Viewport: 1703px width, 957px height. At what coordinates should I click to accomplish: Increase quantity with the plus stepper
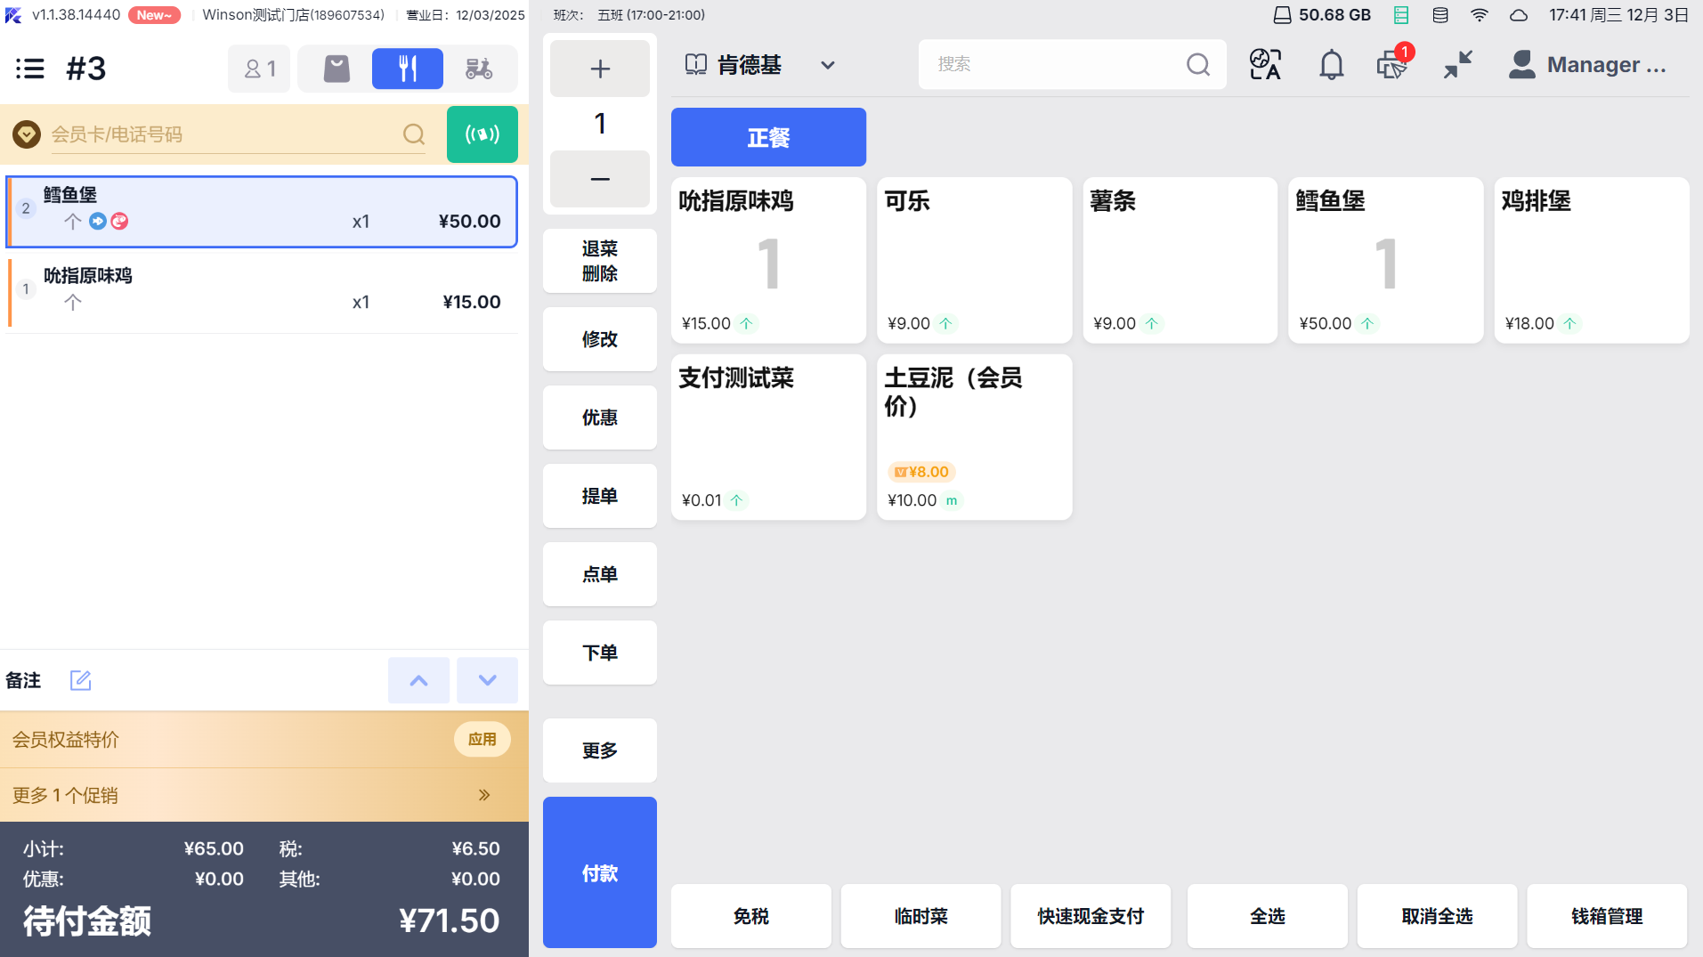pos(599,69)
